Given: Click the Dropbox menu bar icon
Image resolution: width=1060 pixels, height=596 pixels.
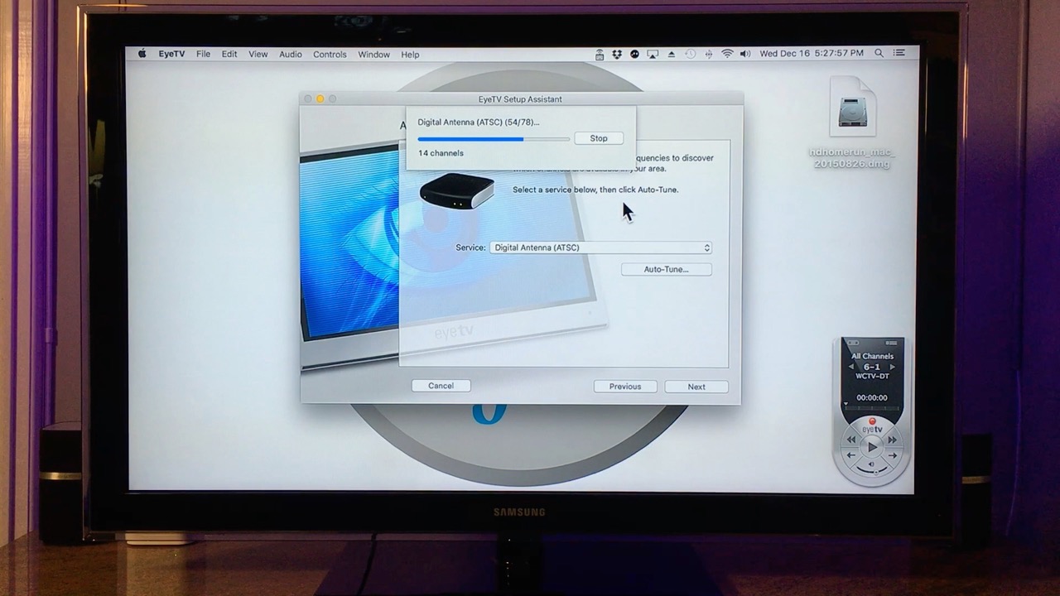Looking at the screenshot, I should pos(617,54).
